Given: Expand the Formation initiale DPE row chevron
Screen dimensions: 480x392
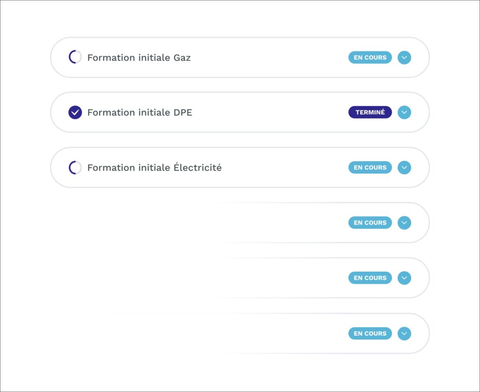Looking at the screenshot, I should pos(404,113).
